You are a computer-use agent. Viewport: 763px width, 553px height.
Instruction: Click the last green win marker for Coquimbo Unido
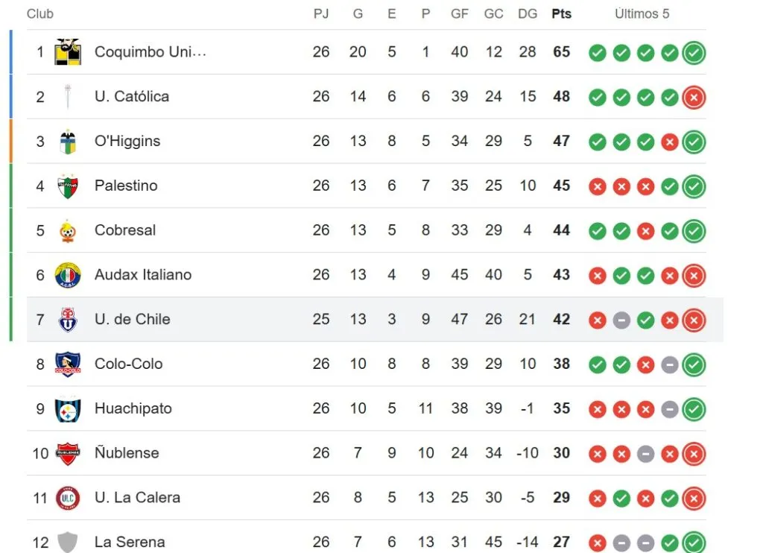693,52
